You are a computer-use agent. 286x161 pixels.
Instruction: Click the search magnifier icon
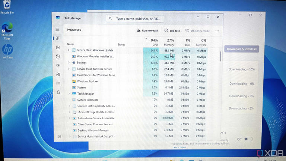(110, 18)
